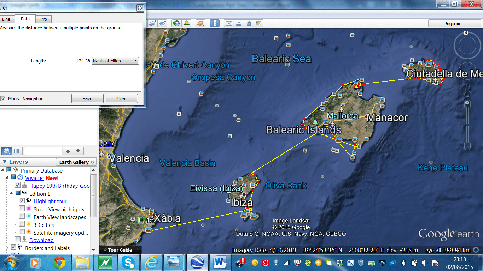Toggle the Primary Database checkbox

[9, 170]
